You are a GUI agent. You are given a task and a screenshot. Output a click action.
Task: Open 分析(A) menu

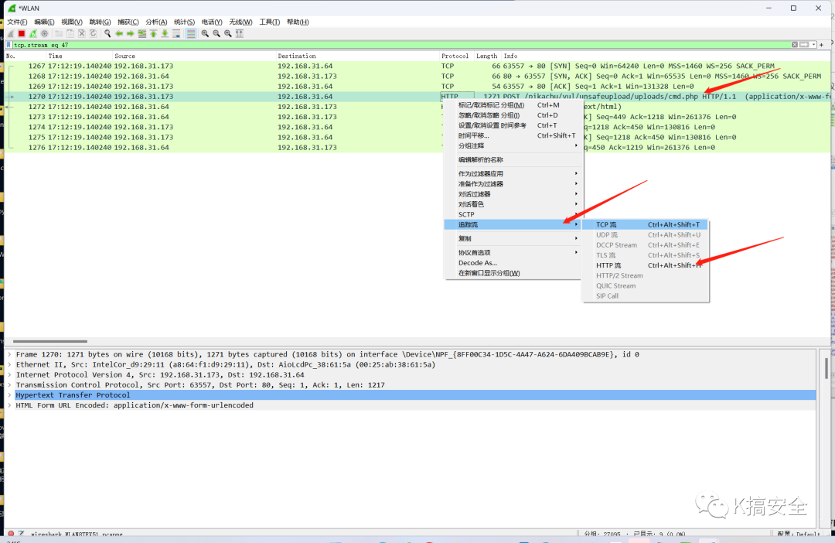pos(156,22)
